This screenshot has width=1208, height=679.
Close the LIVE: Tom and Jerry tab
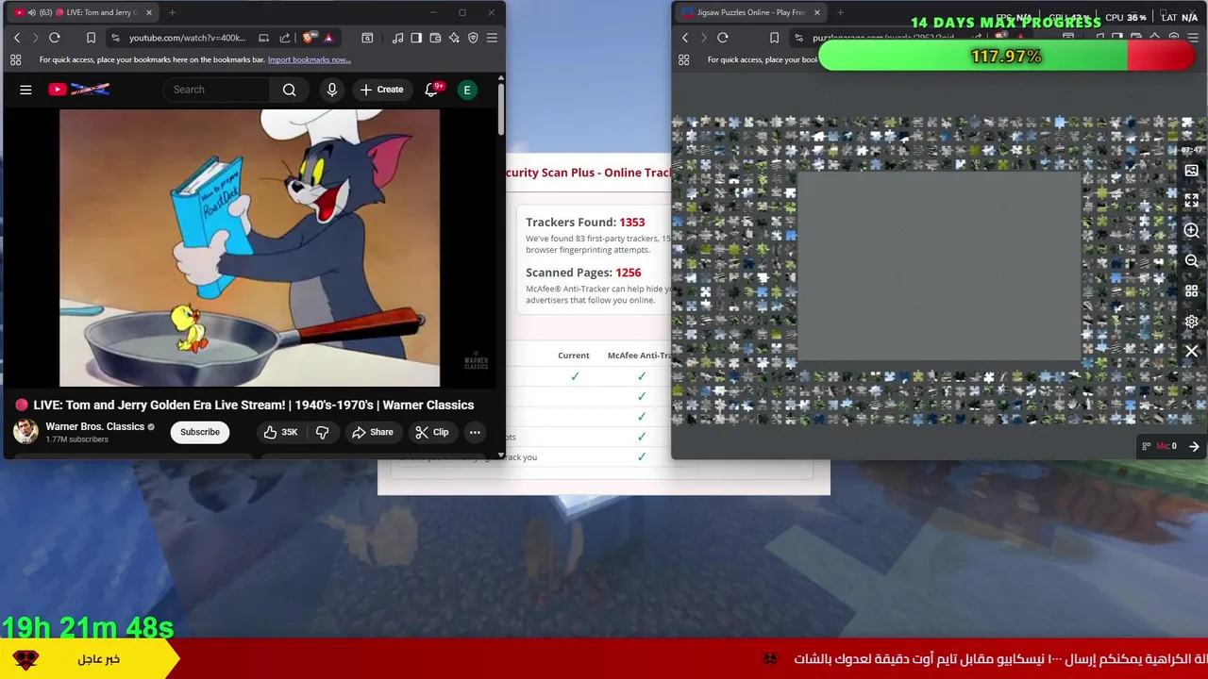click(x=148, y=12)
